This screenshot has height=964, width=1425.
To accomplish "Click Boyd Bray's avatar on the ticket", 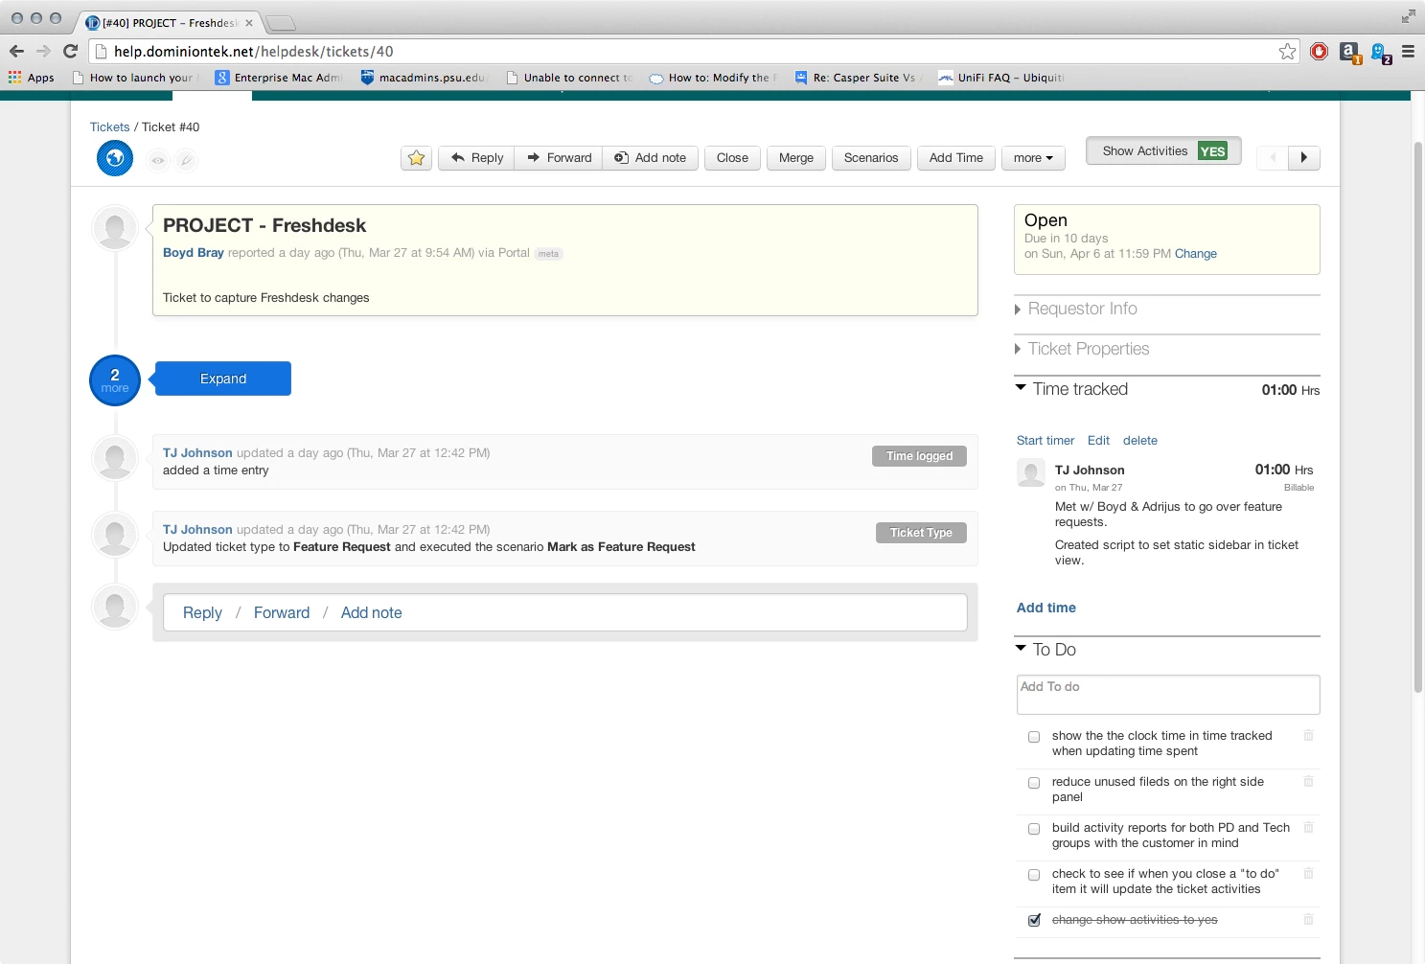I will tap(115, 229).
